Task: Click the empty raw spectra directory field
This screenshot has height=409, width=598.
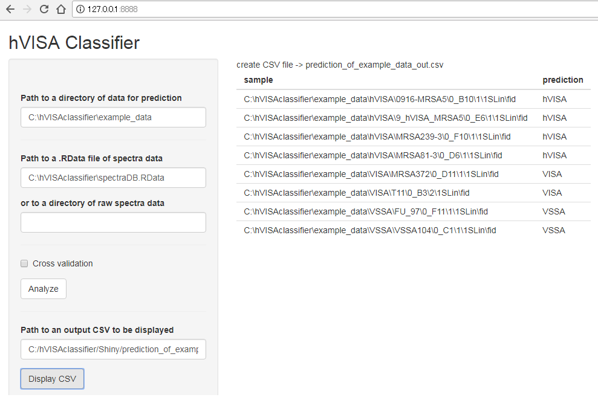Action: (113, 222)
